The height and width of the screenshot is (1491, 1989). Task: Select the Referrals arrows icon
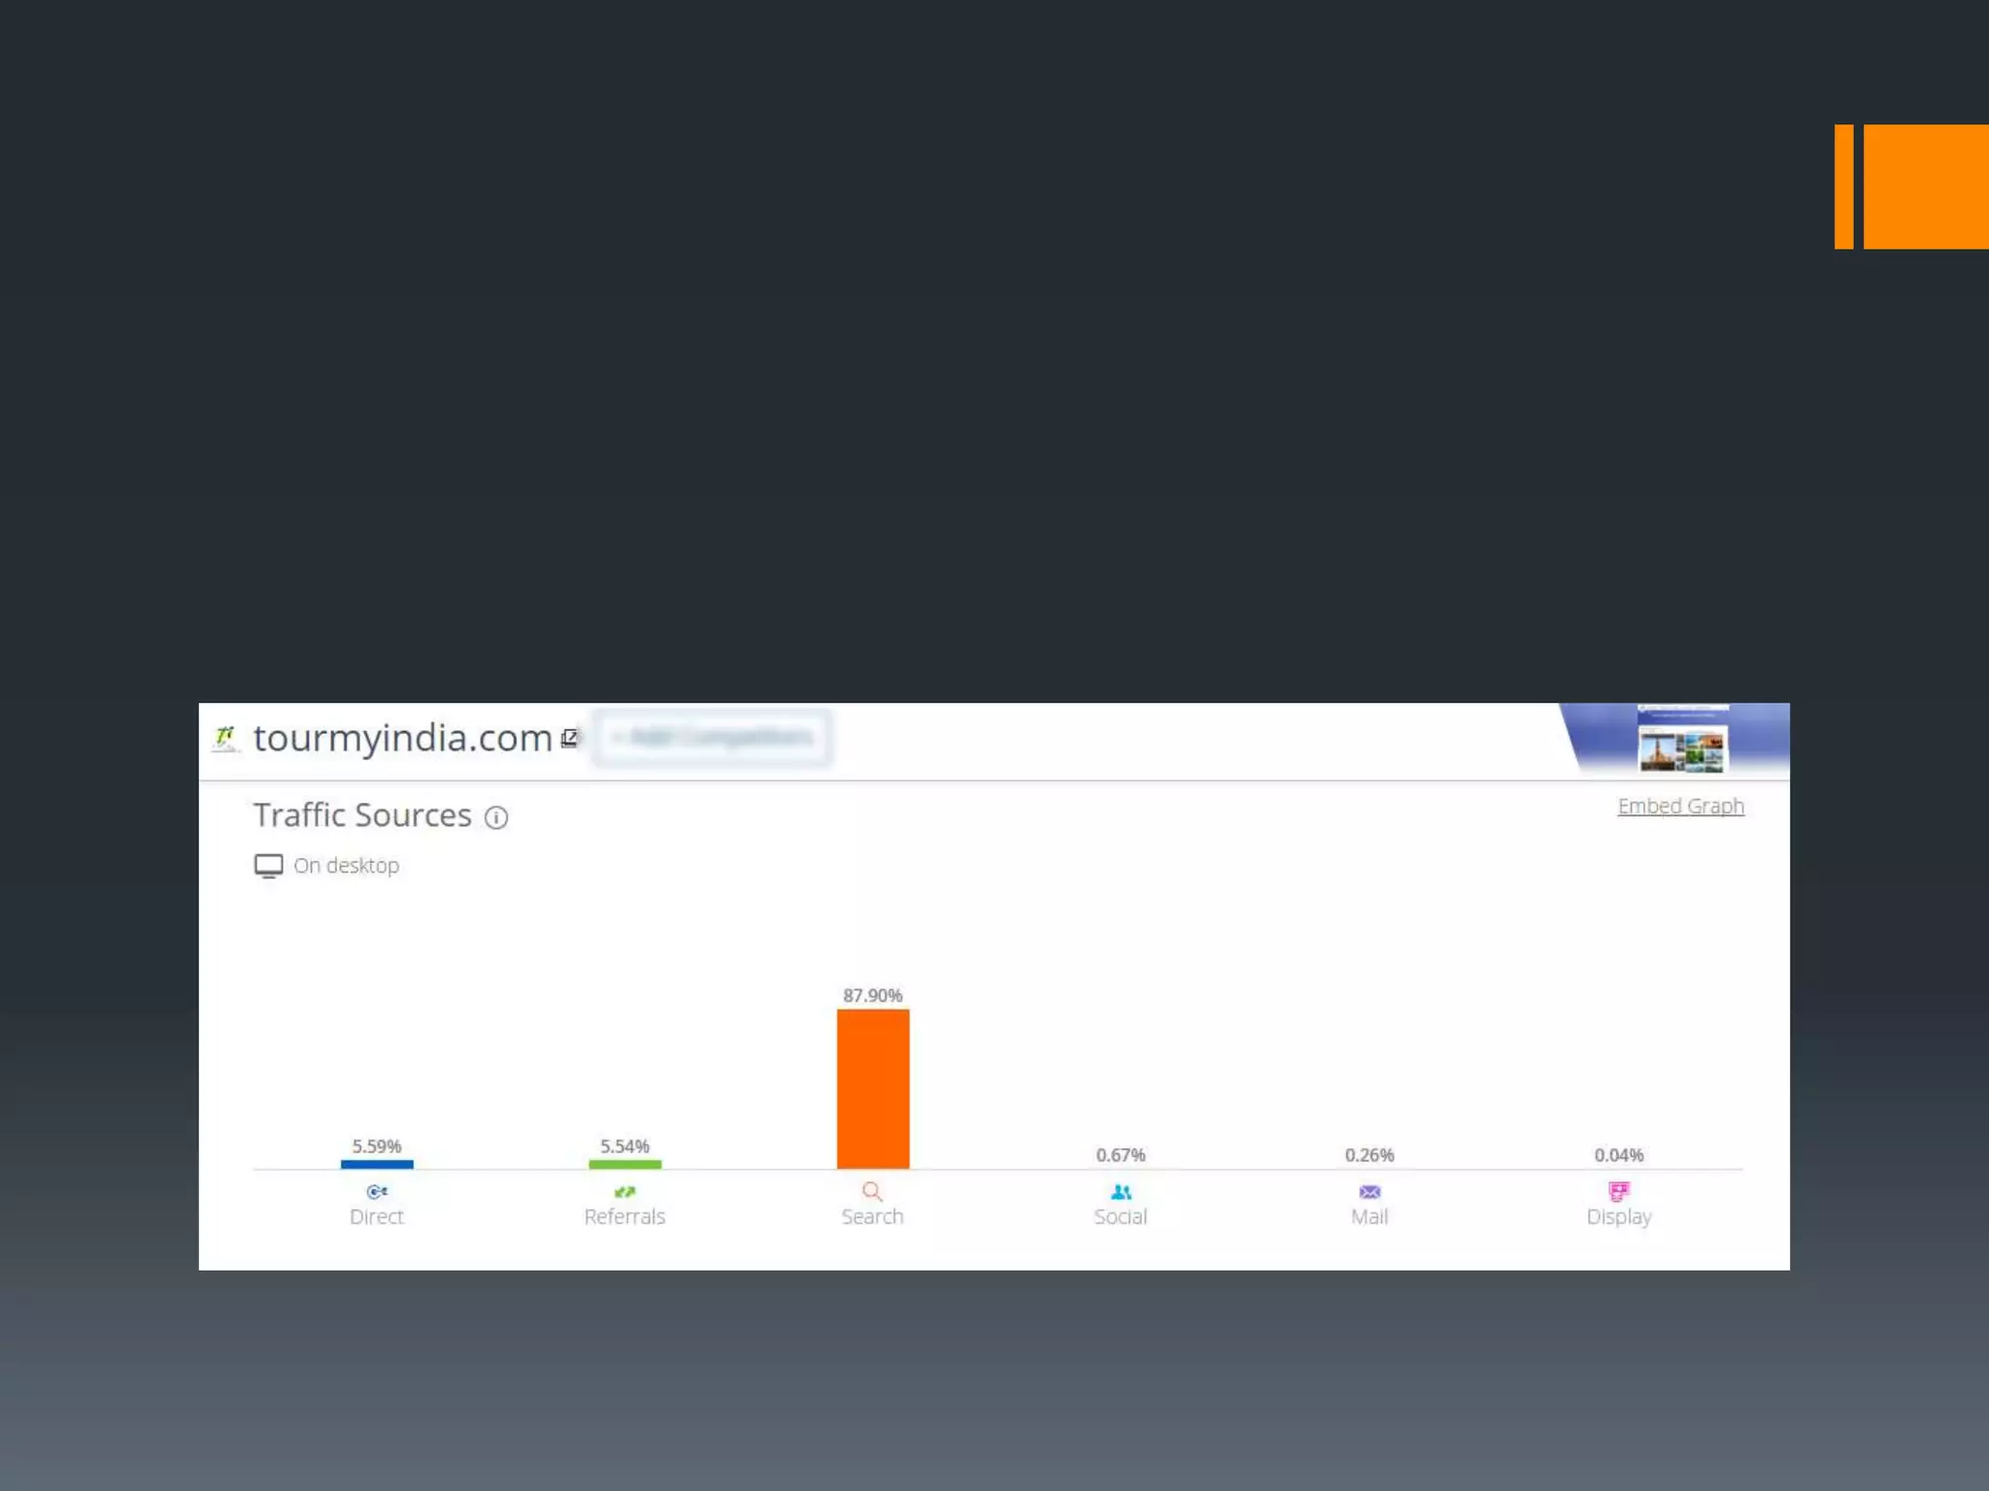[624, 1191]
